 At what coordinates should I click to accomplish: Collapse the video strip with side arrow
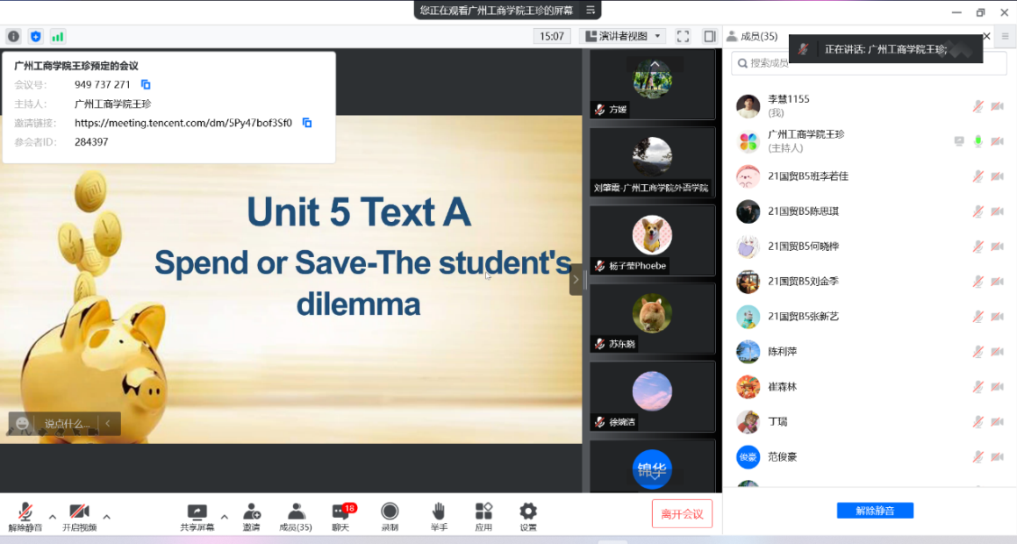coord(576,280)
